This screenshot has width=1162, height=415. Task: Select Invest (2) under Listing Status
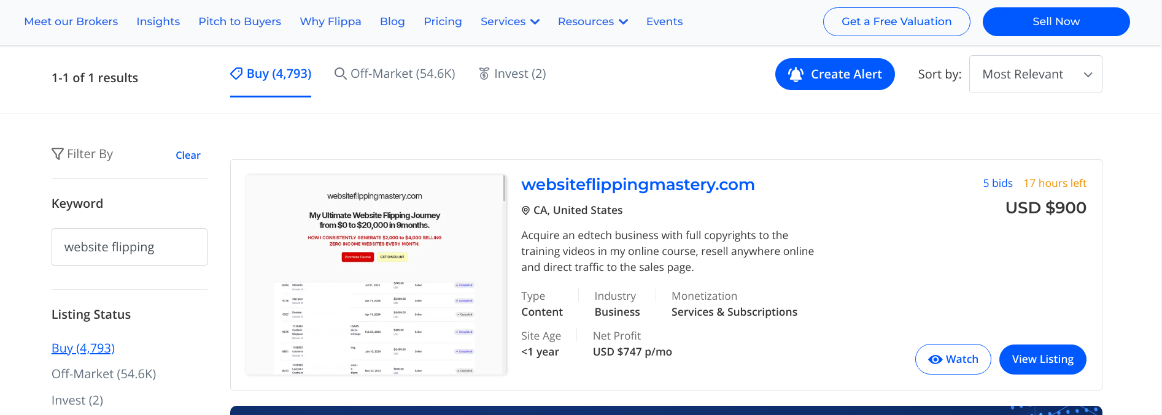[77, 400]
